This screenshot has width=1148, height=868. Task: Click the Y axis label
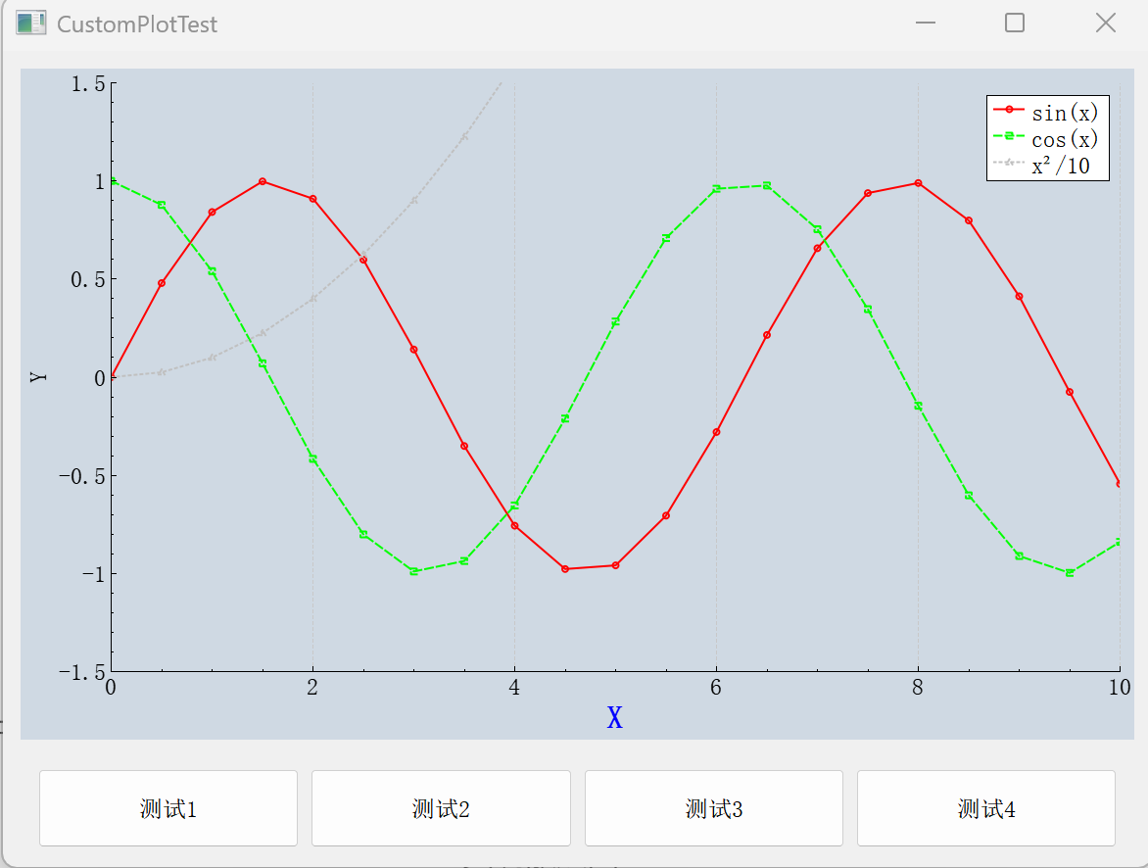point(38,376)
